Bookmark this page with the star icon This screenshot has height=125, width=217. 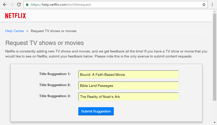[x=204, y=5]
